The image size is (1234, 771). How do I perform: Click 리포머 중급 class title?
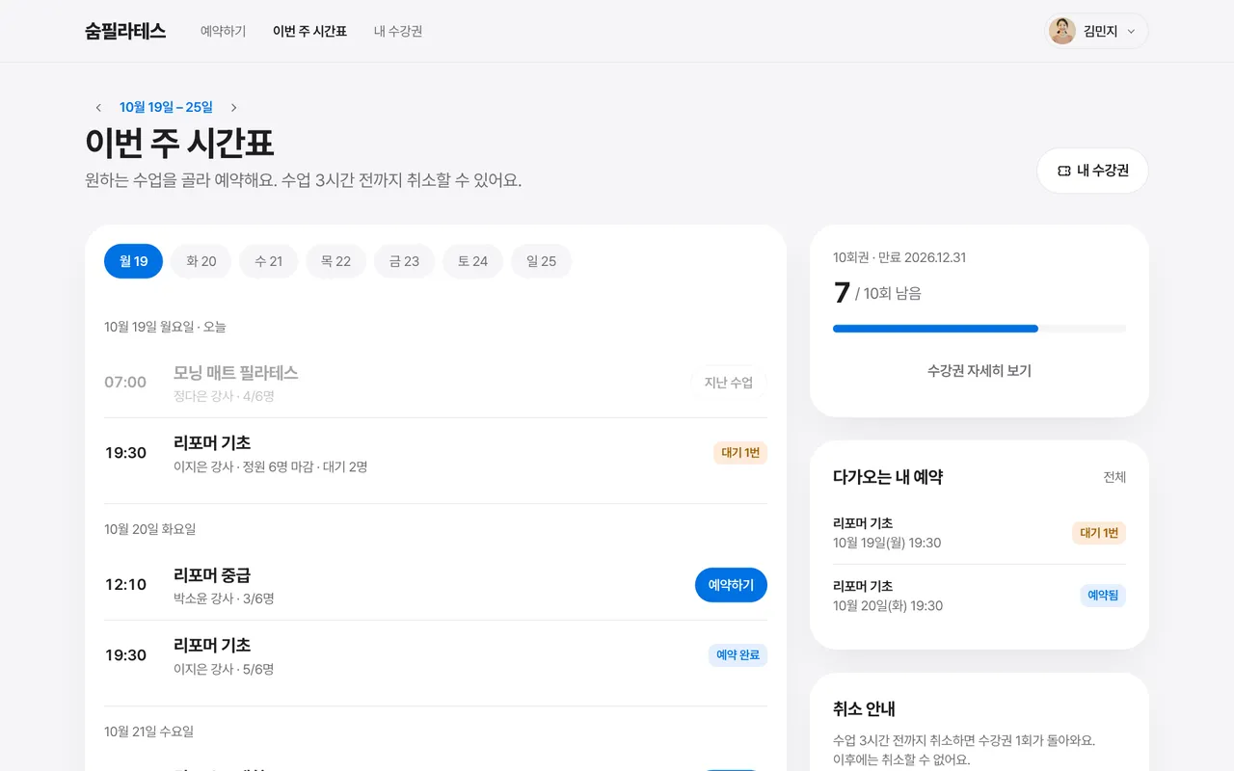[212, 575]
